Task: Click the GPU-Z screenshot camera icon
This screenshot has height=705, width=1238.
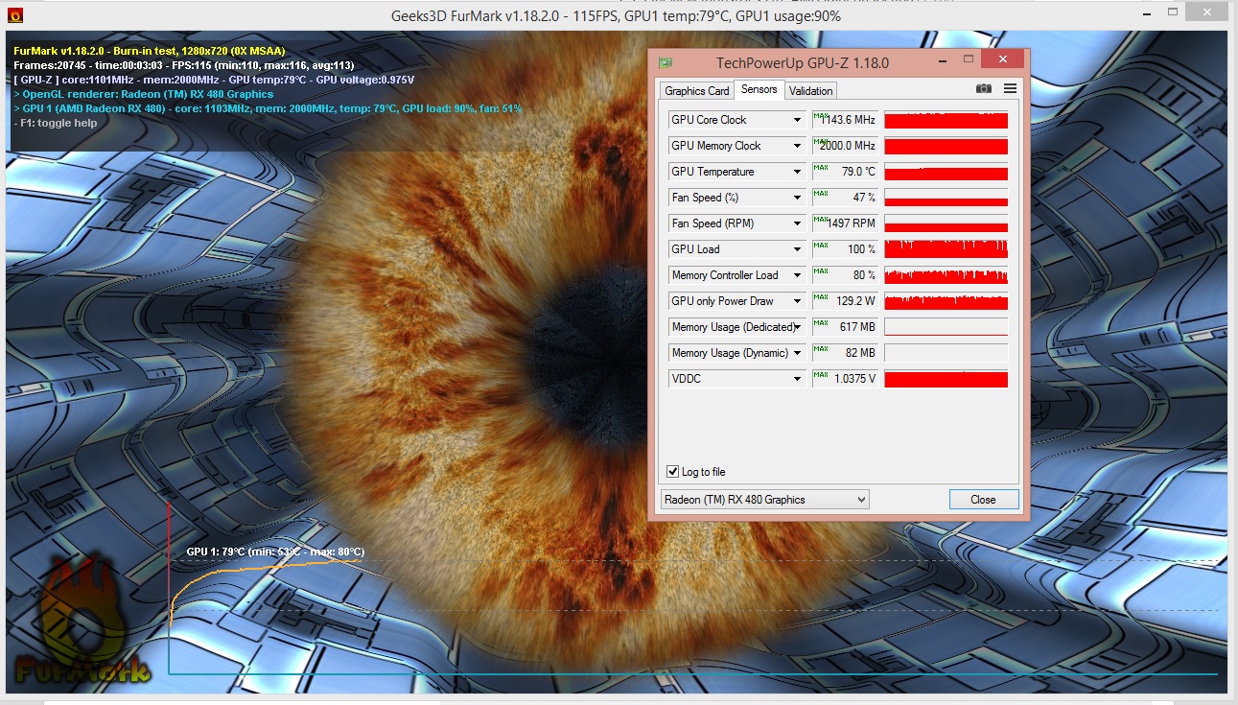Action: pyautogui.click(x=983, y=88)
